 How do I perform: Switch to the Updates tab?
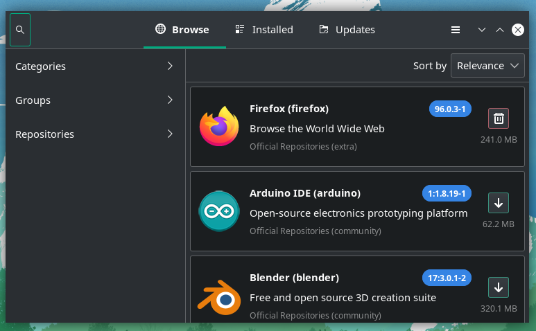(347, 30)
